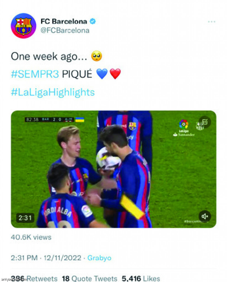Open the three-dot tweet options menu
Screen dimensions: 227x282
tap(212, 21)
